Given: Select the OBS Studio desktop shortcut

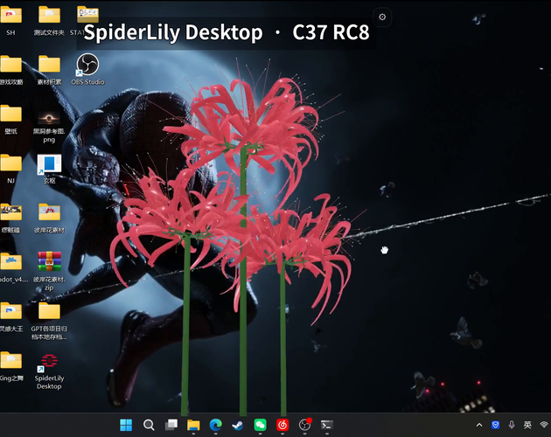Looking at the screenshot, I should tap(87, 70).
